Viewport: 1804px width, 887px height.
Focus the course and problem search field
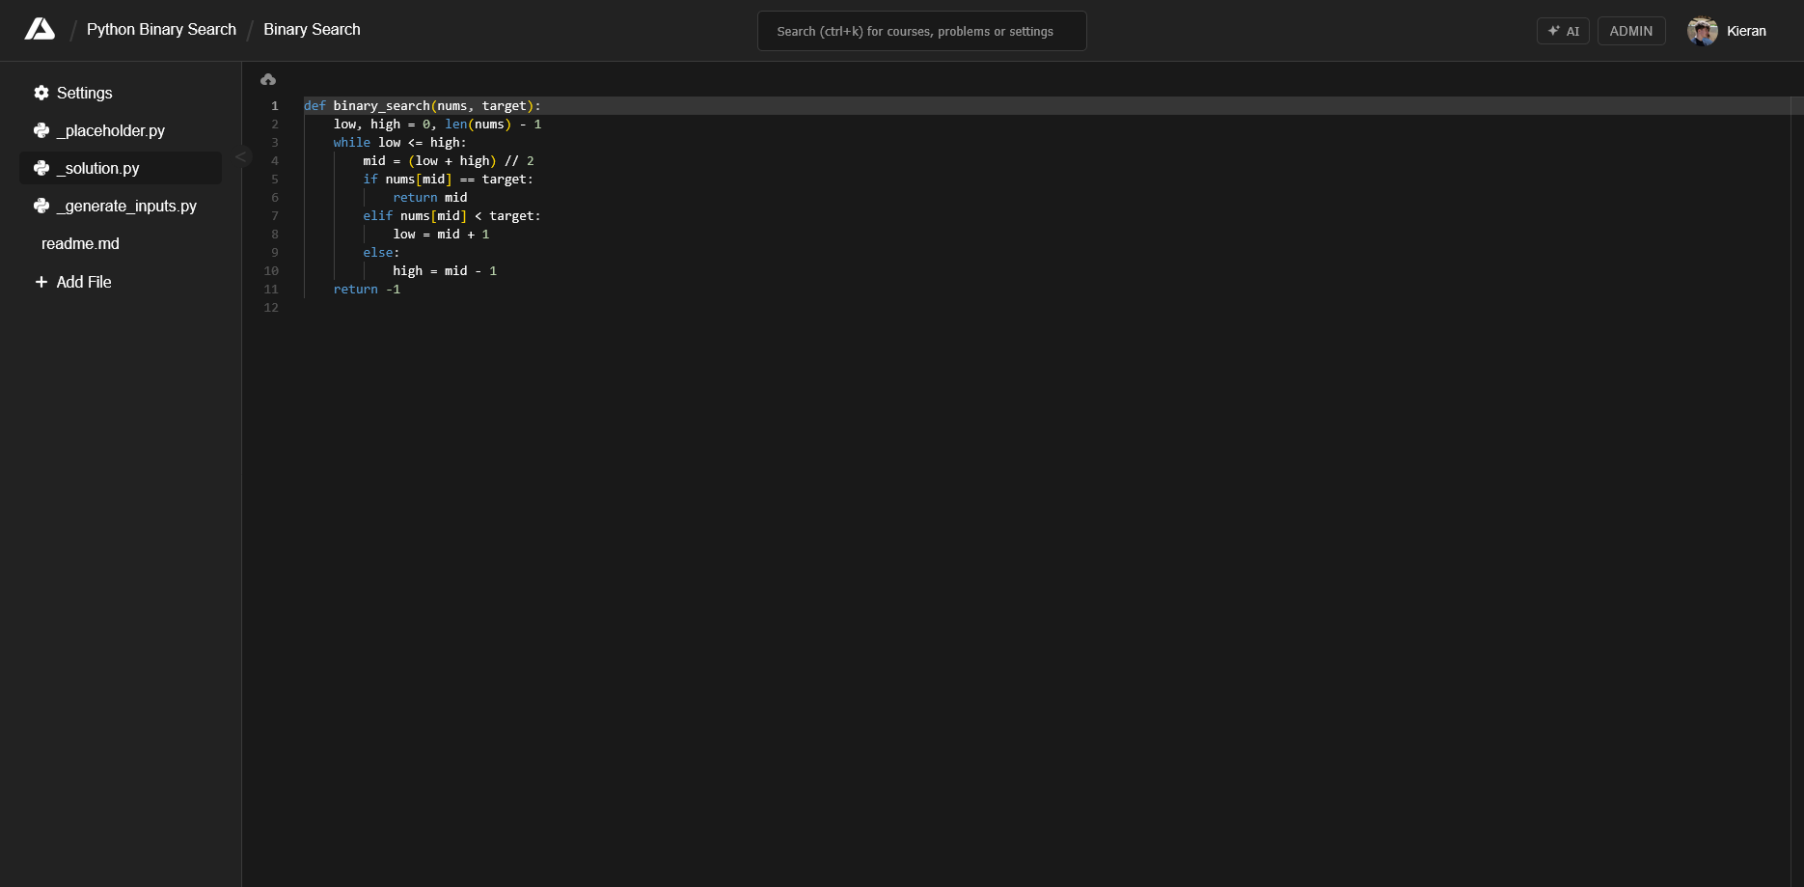921,31
